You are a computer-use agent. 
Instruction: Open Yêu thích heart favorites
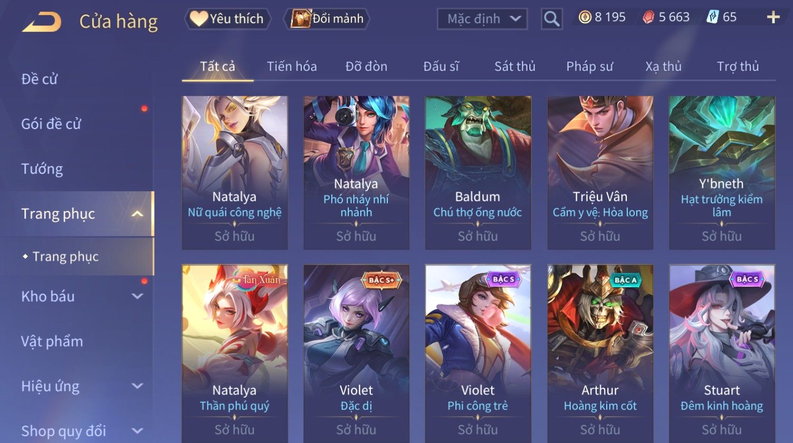pos(227,19)
